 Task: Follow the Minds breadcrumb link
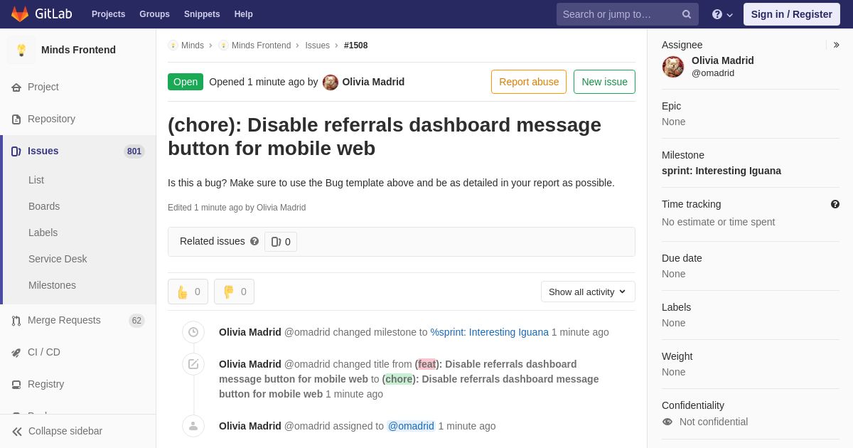pyautogui.click(x=193, y=46)
